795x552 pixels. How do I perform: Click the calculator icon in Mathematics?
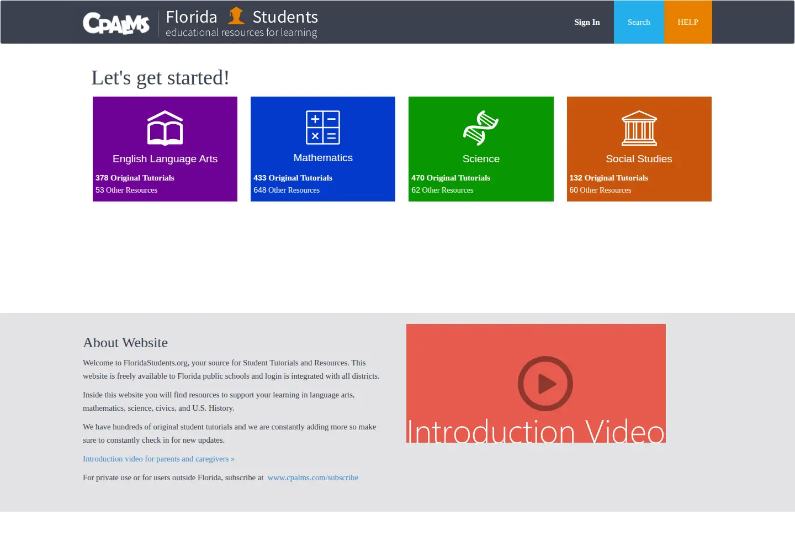point(323,128)
